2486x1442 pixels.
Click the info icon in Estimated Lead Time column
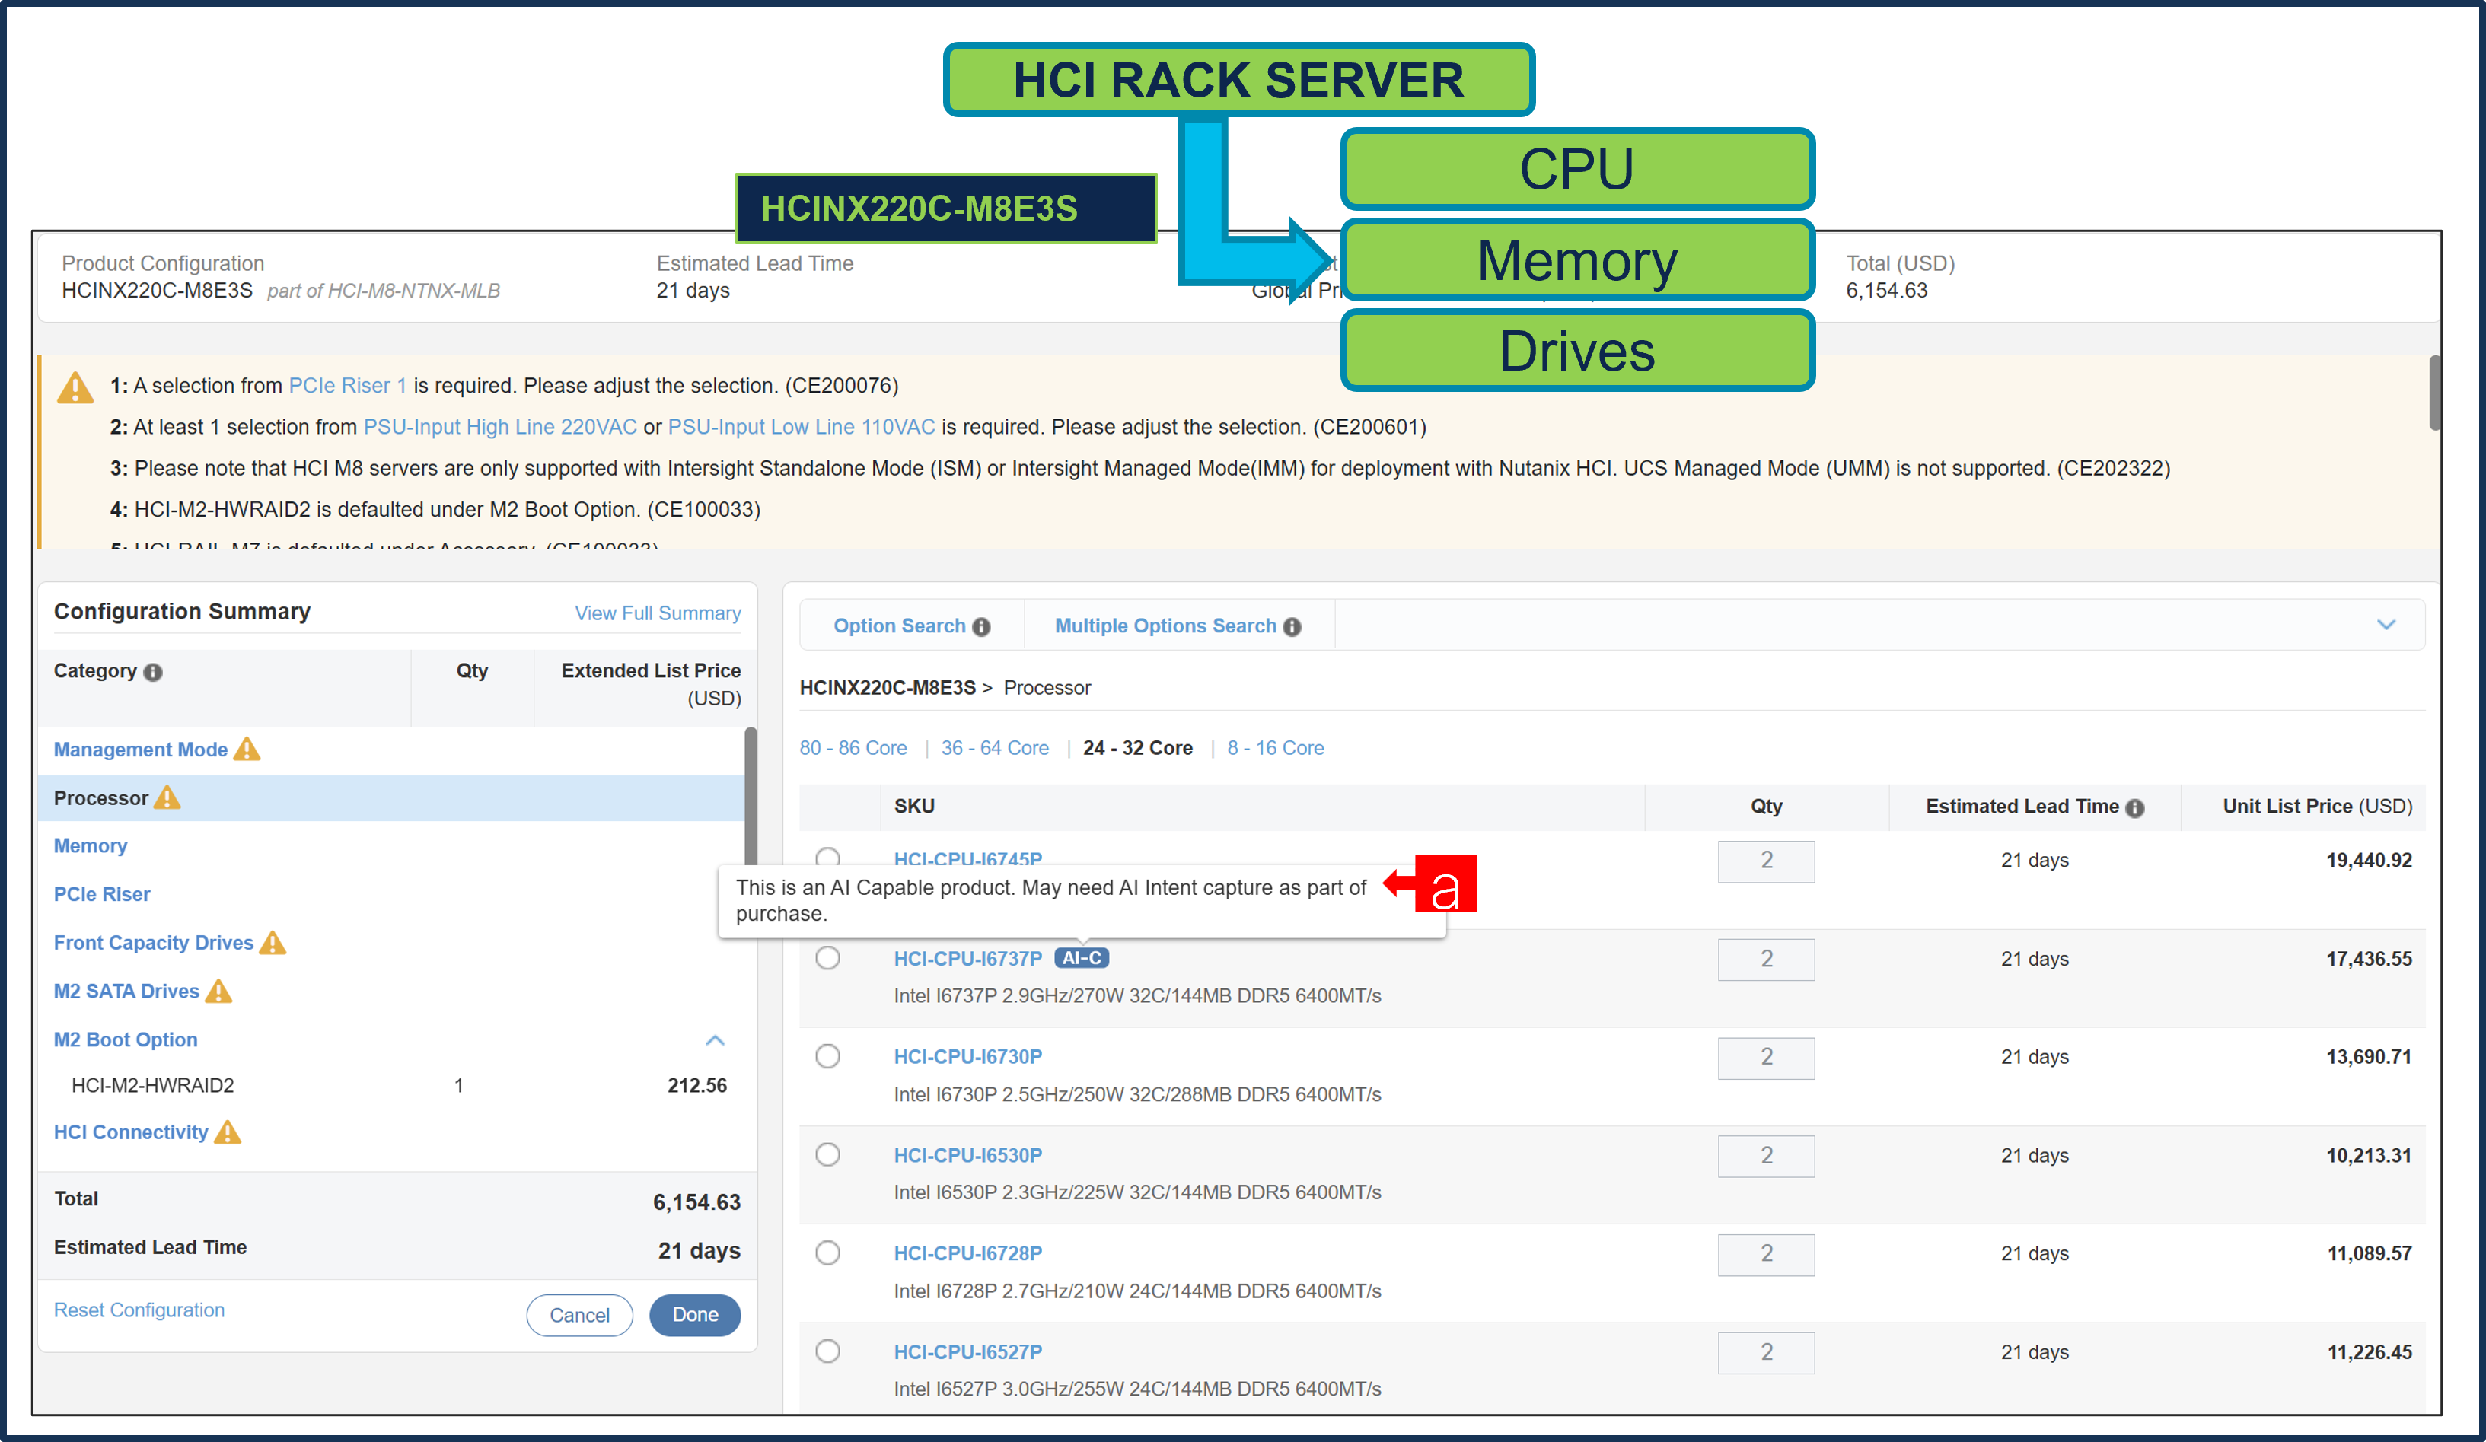(x=2136, y=807)
